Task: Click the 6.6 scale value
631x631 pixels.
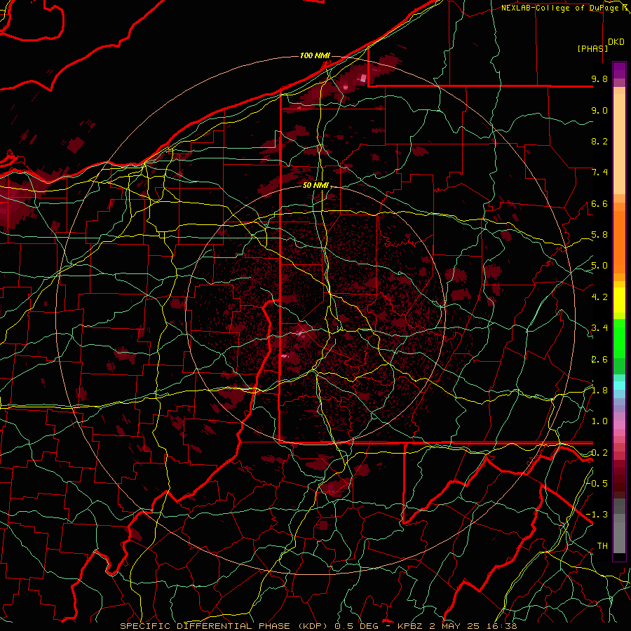Action: [x=599, y=203]
